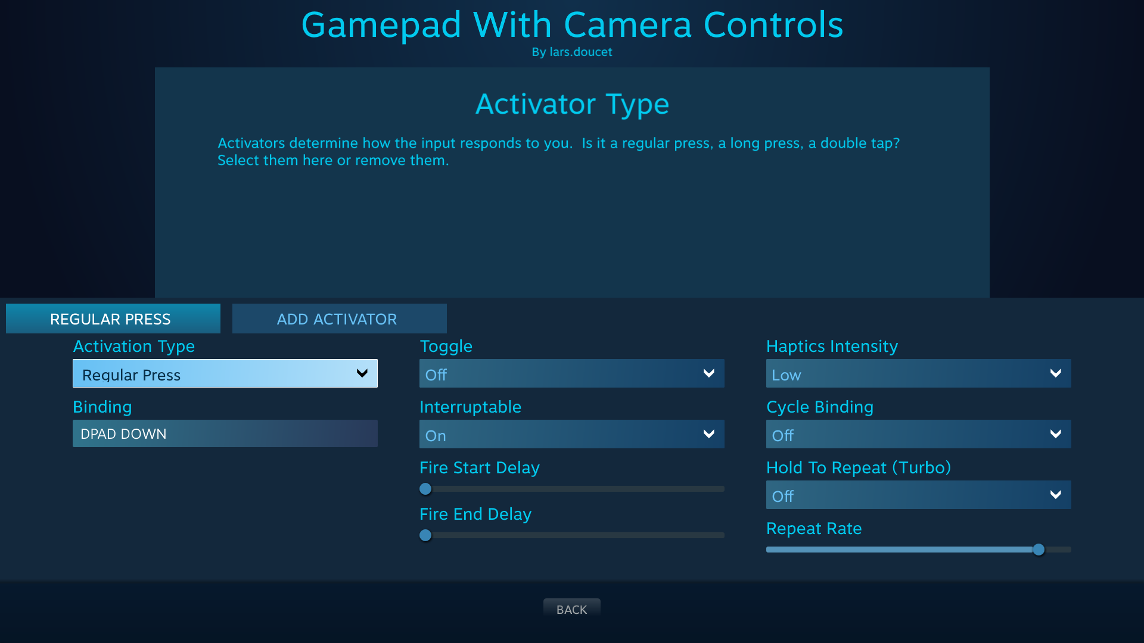The height and width of the screenshot is (643, 1144).
Task: Select the Regular Press binding icon
Action: (225, 433)
